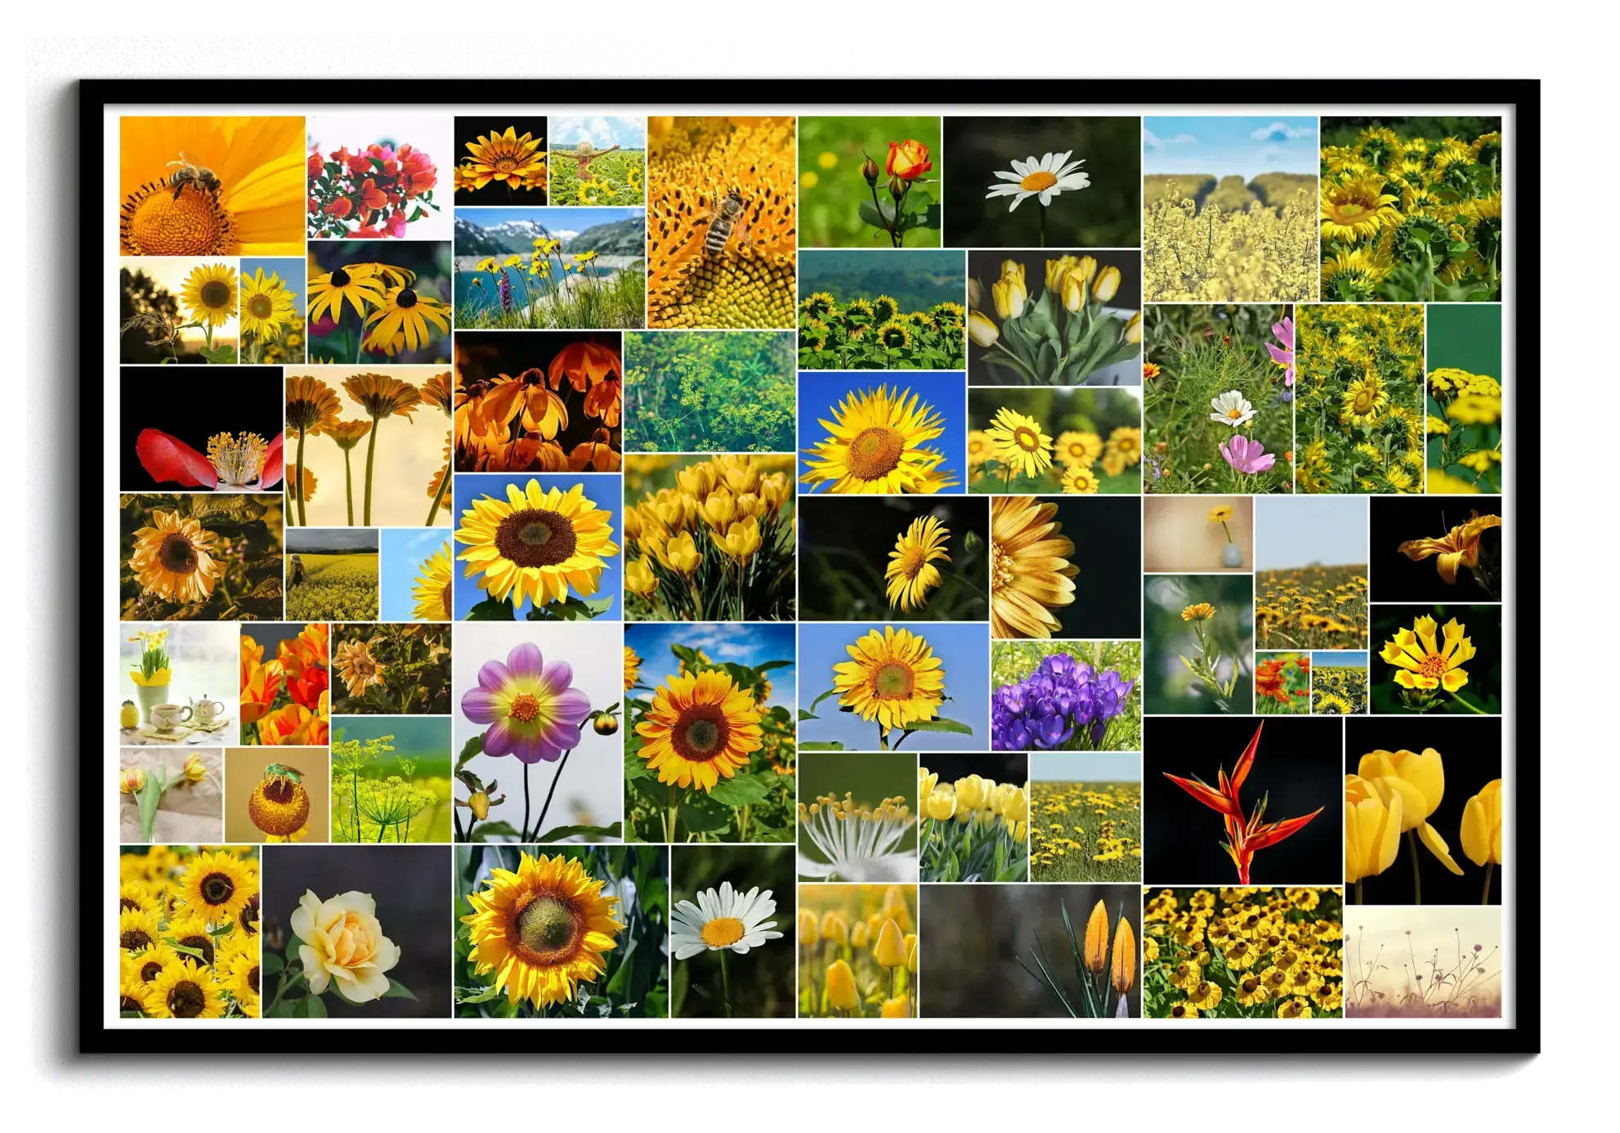Click the black-eyed Susan flowers photo
1620x1133 pixels.
[379, 302]
